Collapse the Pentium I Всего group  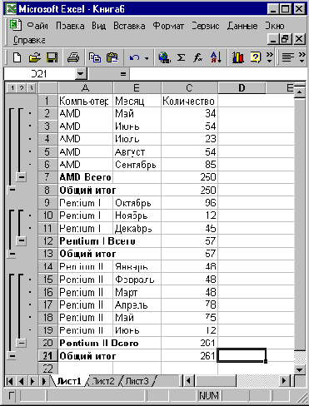tap(22, 240)
